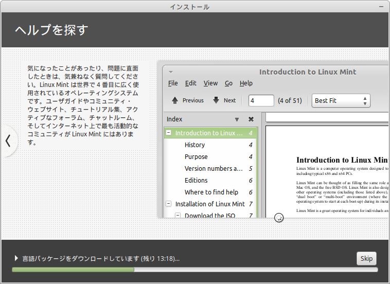Open the Index sidebar dropdown arrow
The height and width of the screenshot is (284, 390).
click(x=237, y=119)
